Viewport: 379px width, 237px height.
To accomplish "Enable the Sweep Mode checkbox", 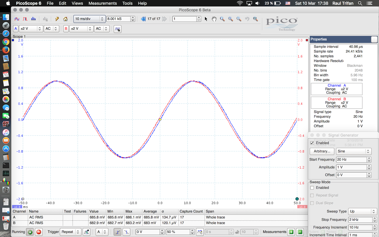I will (x=312, y=188).
